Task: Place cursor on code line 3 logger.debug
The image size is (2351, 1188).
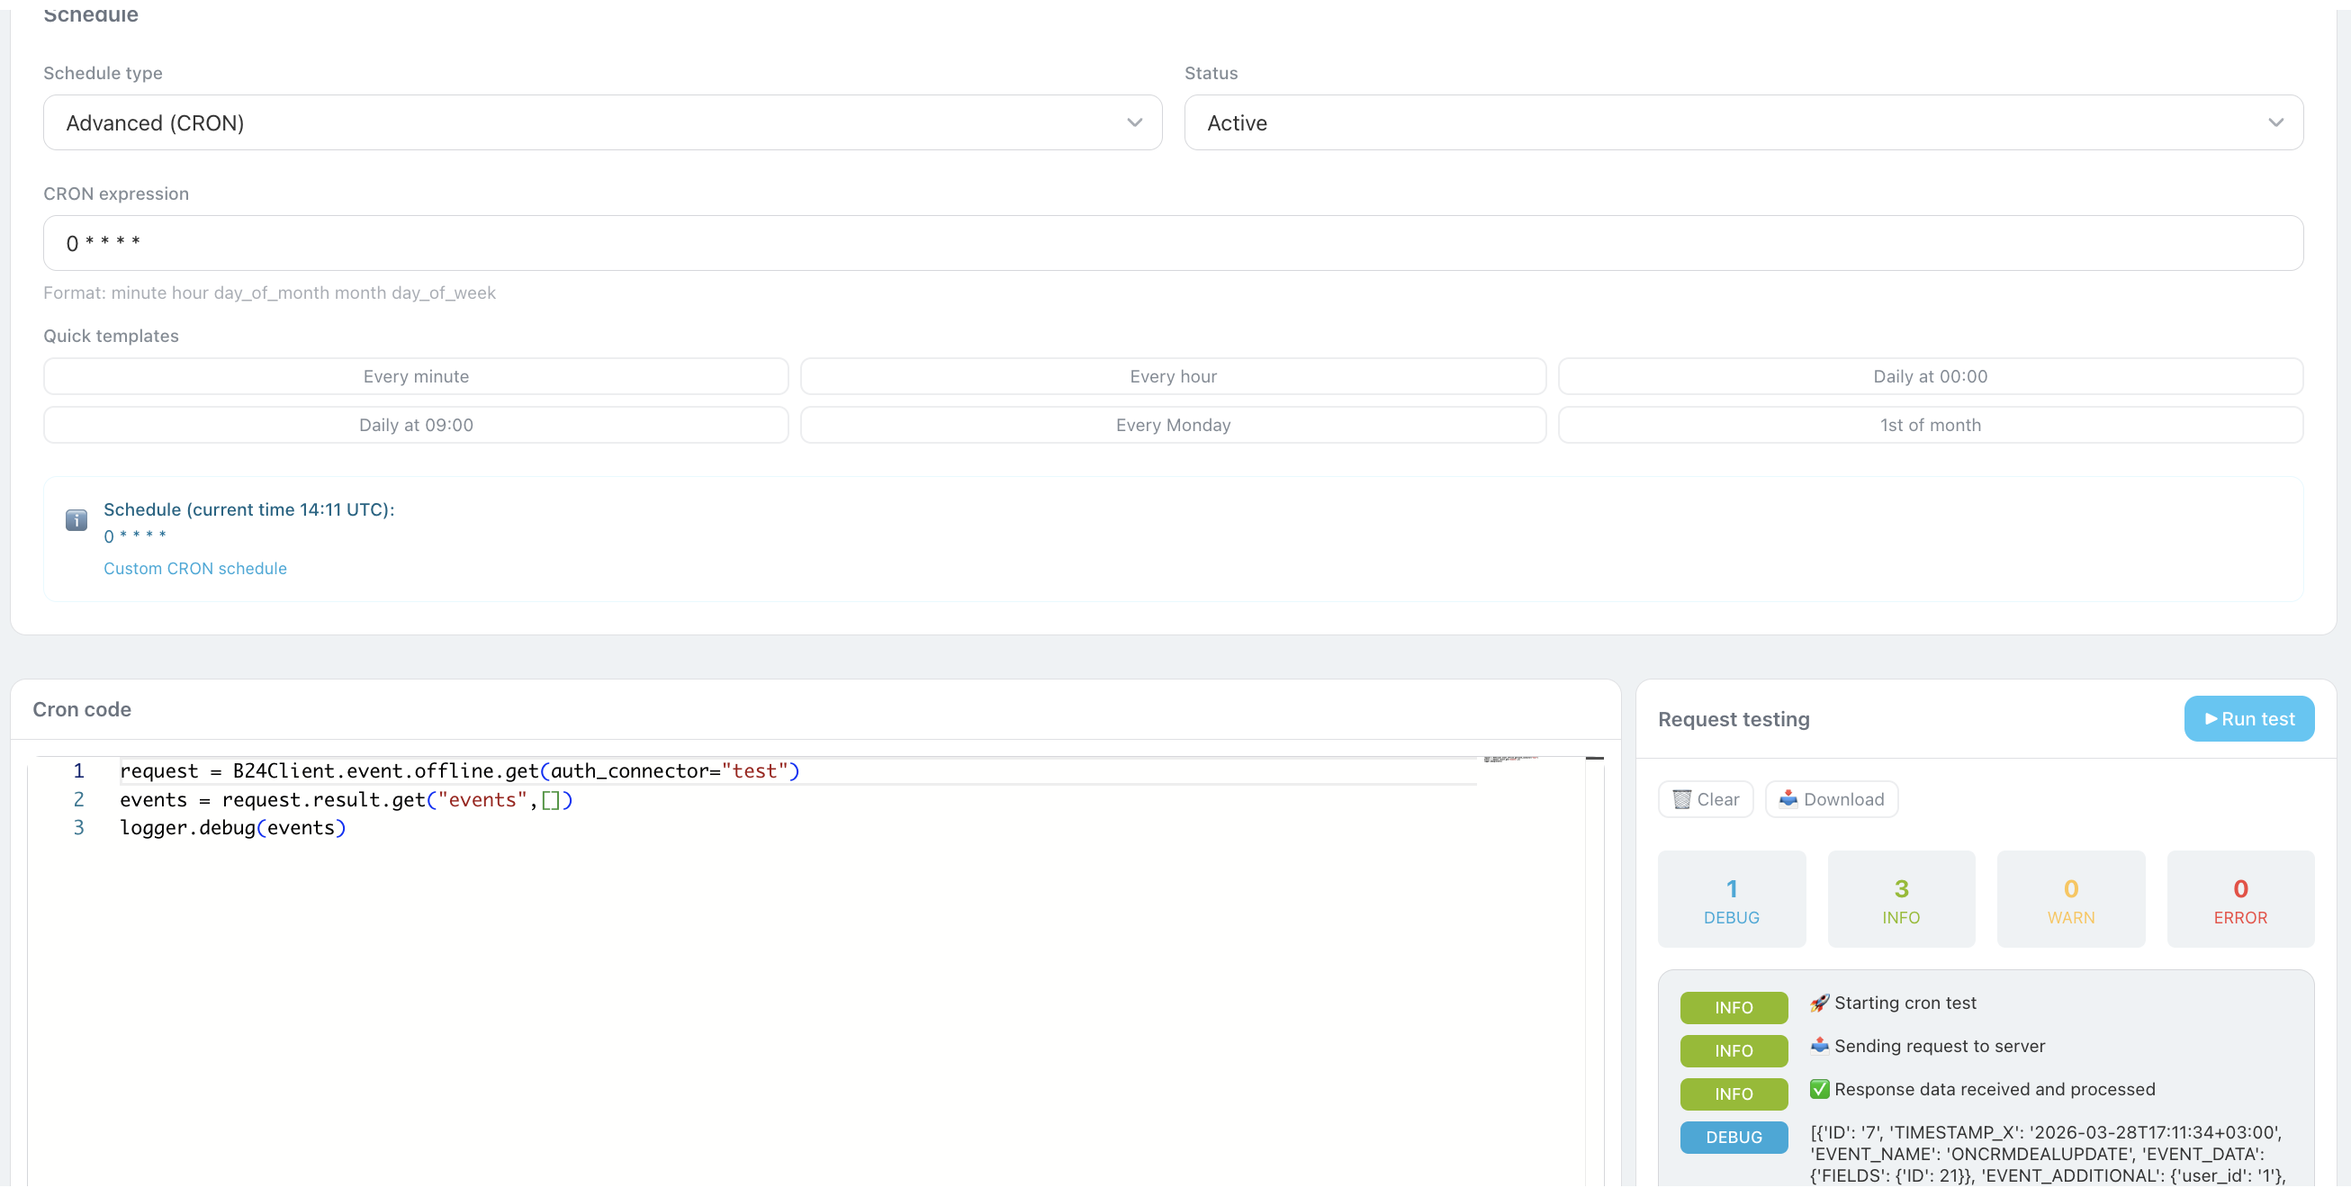Action: coord(232,828)
